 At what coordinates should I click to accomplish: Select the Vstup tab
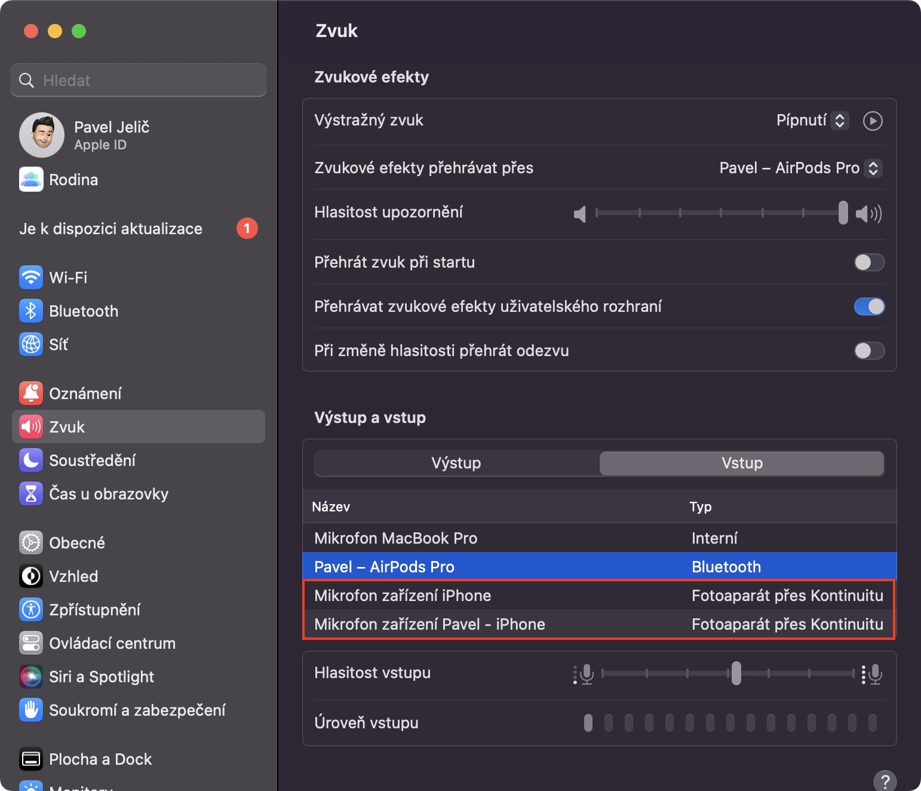[x=742, y=463]
